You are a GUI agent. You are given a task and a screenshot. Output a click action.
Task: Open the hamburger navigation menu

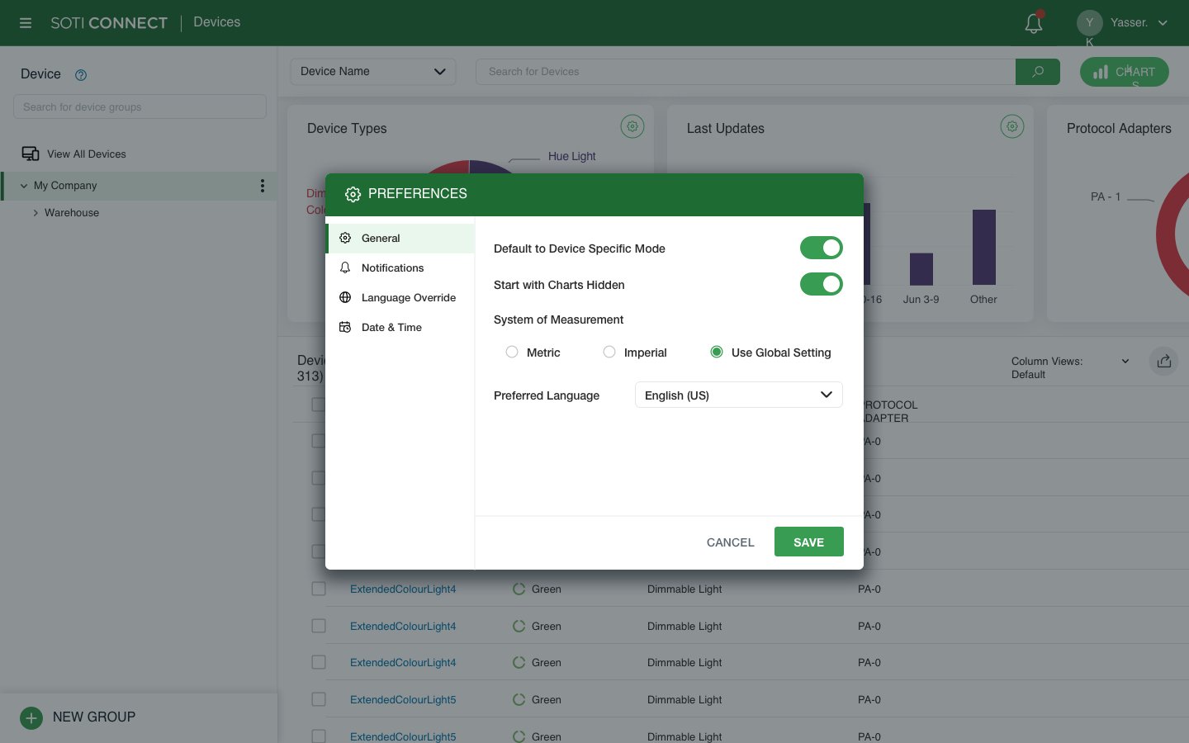point(26,23)
